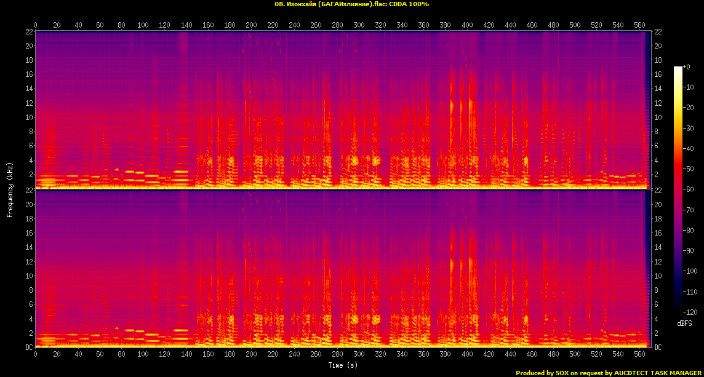Image resolution: width=704 pixels, height=377 pixels.
Task: Click the 300 mark on the bottom time axis
Action: pos(359,355)
